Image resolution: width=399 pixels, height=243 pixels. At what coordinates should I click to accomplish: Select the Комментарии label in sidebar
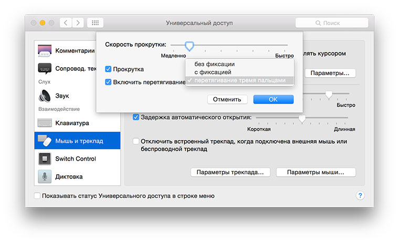[x=75, y=50]
